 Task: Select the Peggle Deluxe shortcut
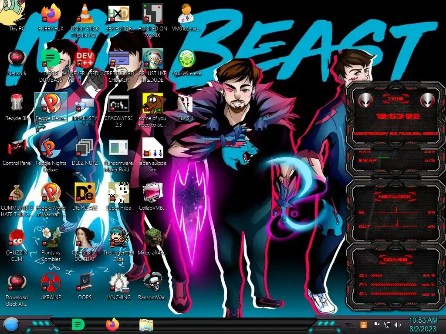[51, 107]
